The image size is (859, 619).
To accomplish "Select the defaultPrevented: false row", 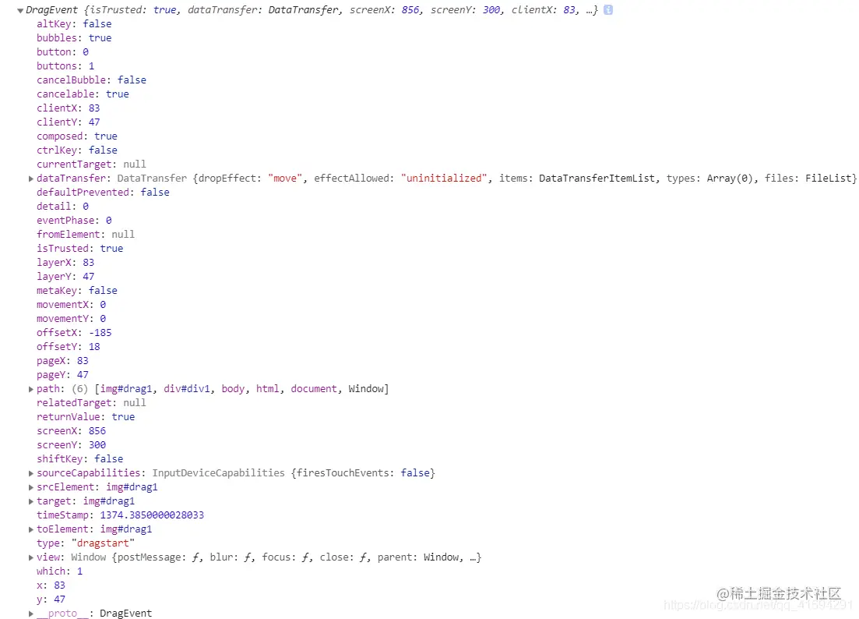I will click(x=103, y=193).
